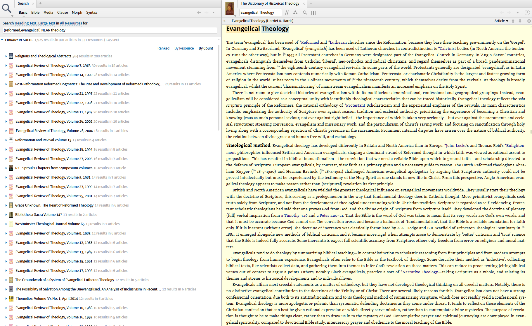This screenshot has height=326, width=532.
Task: Click Grace Unknown resource cover icon
Action: point(11,205)
